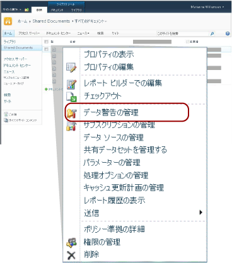Tick the select-all checkbox in list header
This screenshot has height=263, width=232.
coord(47,42)
